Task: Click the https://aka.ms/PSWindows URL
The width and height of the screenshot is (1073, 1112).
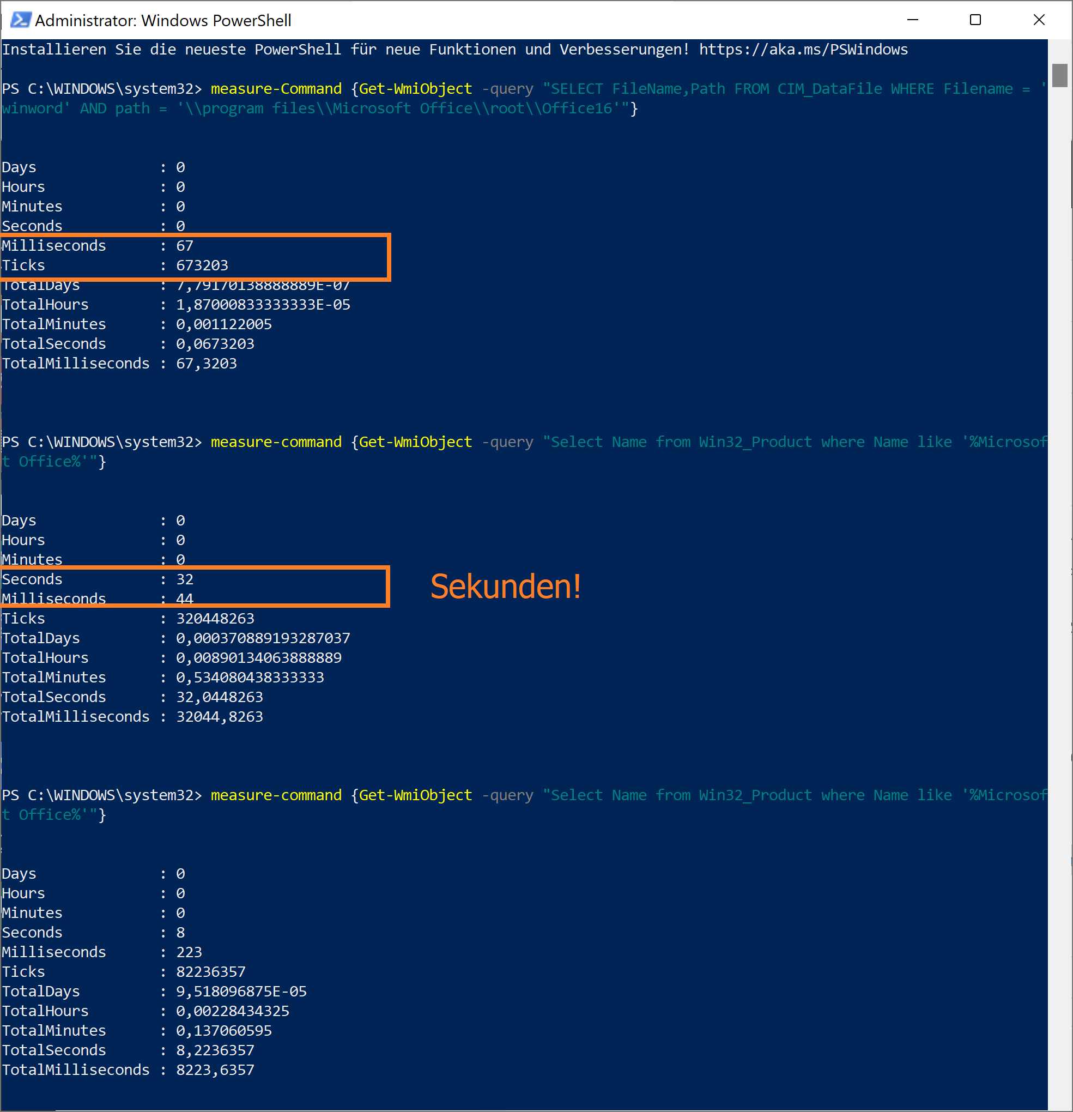Action: point(803,50)
